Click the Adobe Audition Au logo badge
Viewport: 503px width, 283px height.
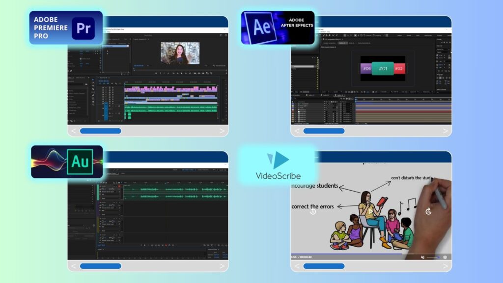pos(67,162)
